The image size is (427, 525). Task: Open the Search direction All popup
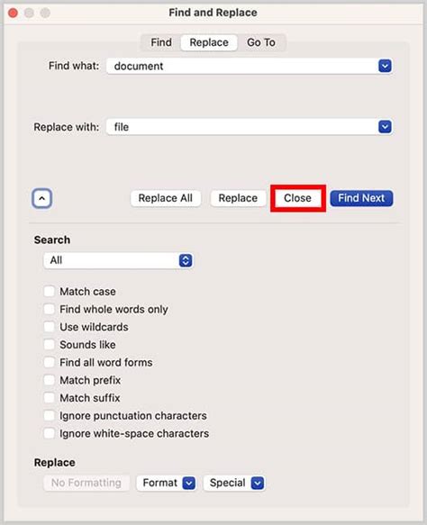point(118,260)
